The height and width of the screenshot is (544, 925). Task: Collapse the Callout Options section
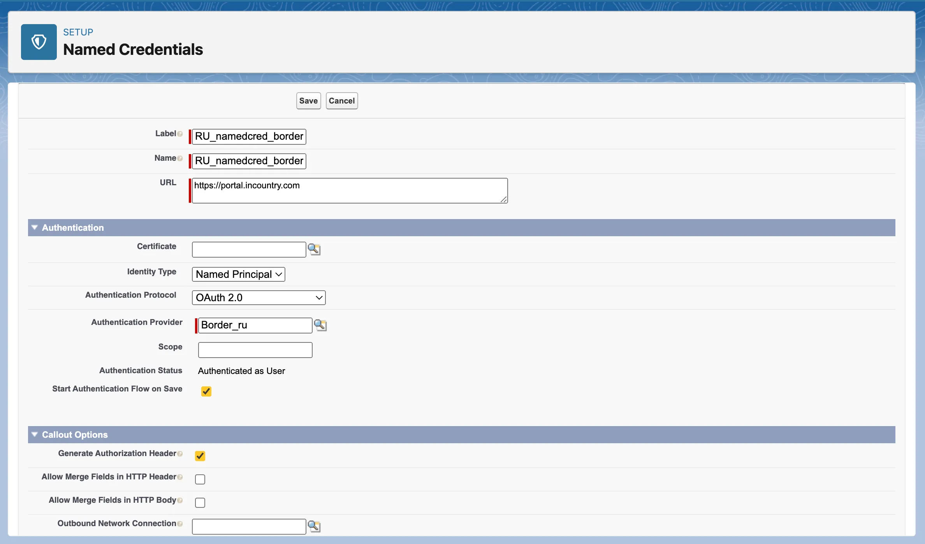pos(35,435)
